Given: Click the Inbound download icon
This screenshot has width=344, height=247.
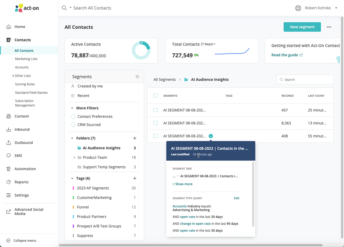Looking at the screenshot, I should (x=9, y=129).
